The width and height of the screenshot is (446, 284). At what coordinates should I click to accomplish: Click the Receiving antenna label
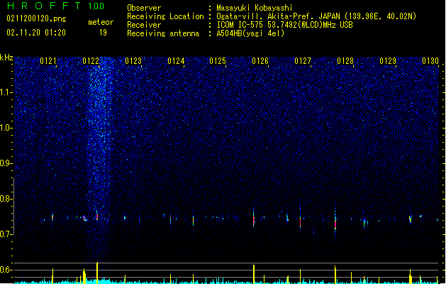point(163,33)
